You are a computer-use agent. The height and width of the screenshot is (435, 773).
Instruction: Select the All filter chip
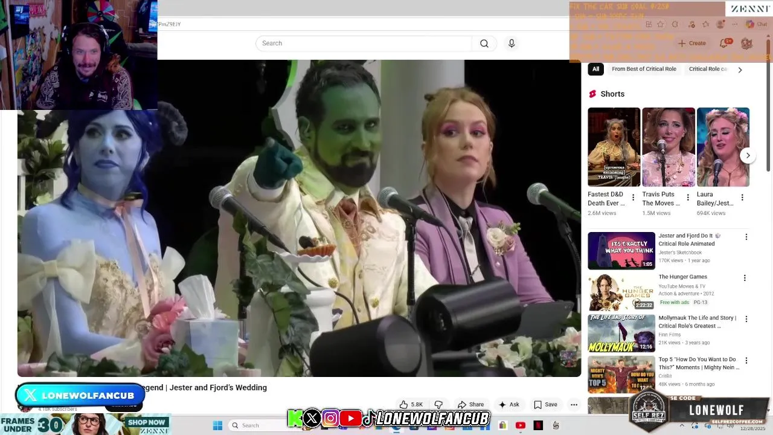tap(595, 69)
